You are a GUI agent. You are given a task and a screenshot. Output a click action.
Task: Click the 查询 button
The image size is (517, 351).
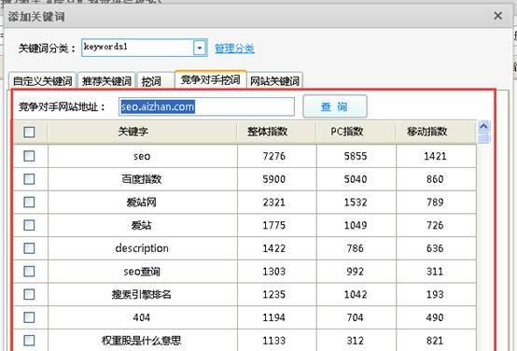pos(334,106)
